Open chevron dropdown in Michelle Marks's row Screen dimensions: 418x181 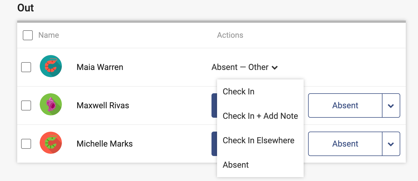click(391, 144)
